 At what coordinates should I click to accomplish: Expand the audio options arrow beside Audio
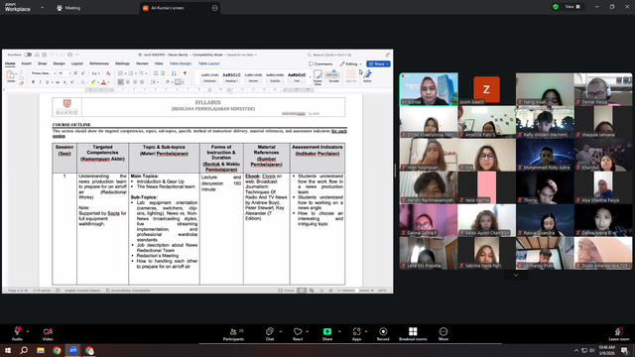[x=28, y=331]
